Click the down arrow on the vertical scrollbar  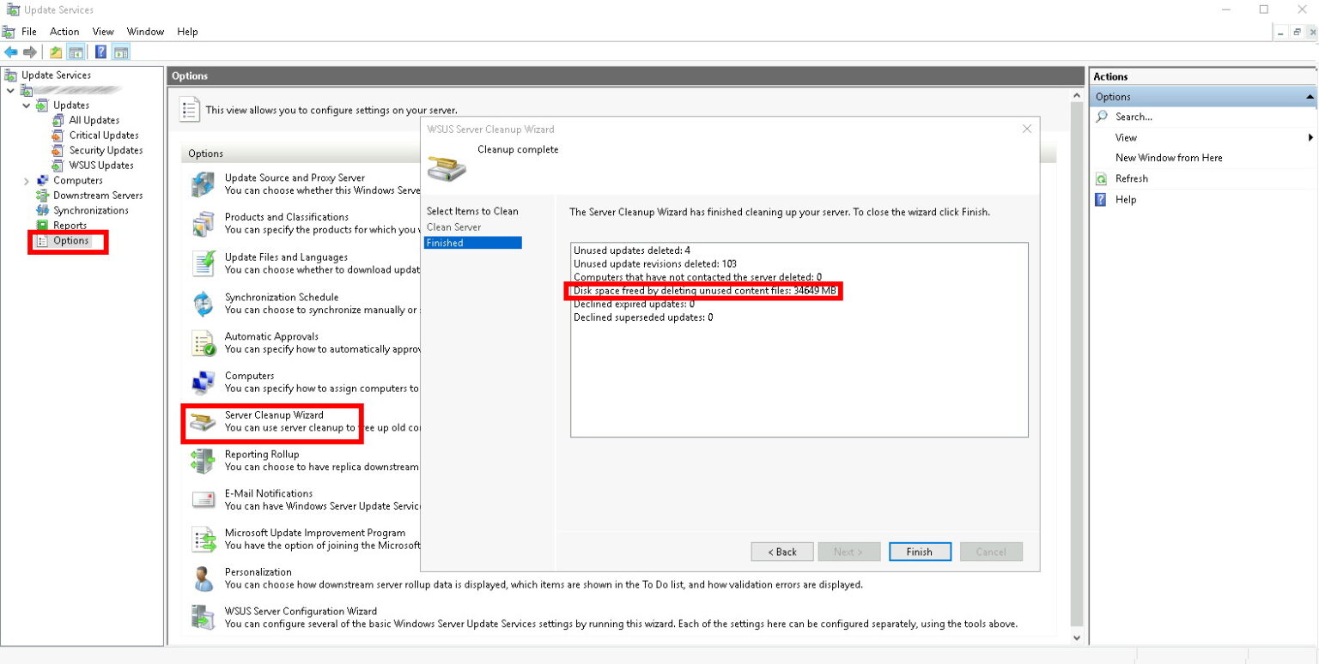coord(1077,637)
